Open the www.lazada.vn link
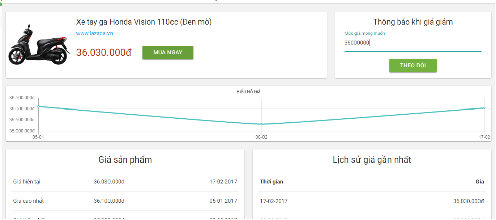This screenshot has width=496, height=220. tap(95, 33)
